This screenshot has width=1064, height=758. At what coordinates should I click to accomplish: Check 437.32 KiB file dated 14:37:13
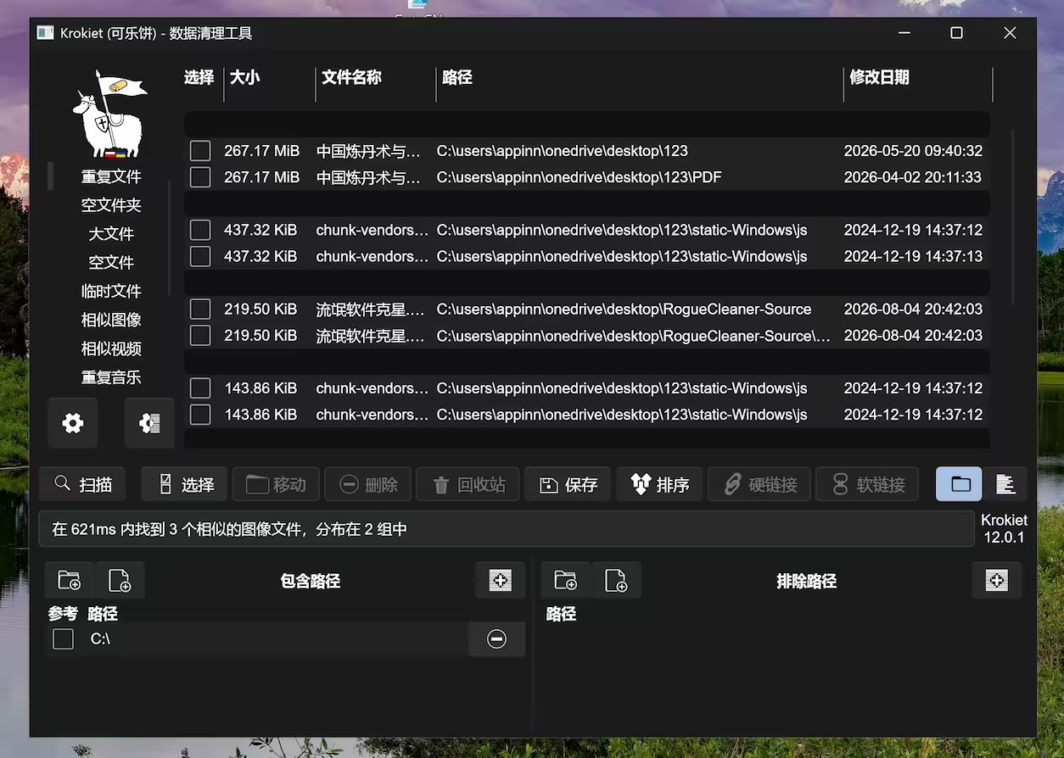pos(200,256)
